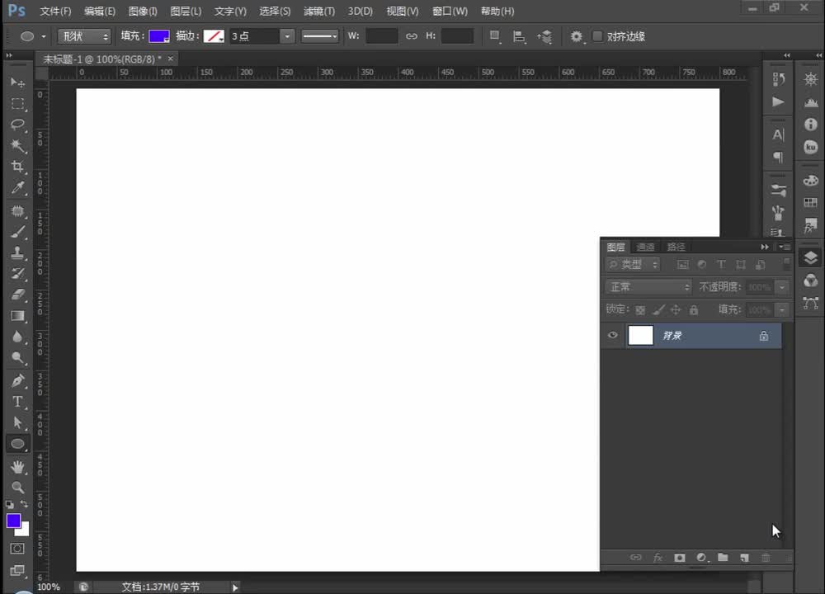Hide the Background layer visibility
This screenshot has height=594, width=825.
pos(612,335)
